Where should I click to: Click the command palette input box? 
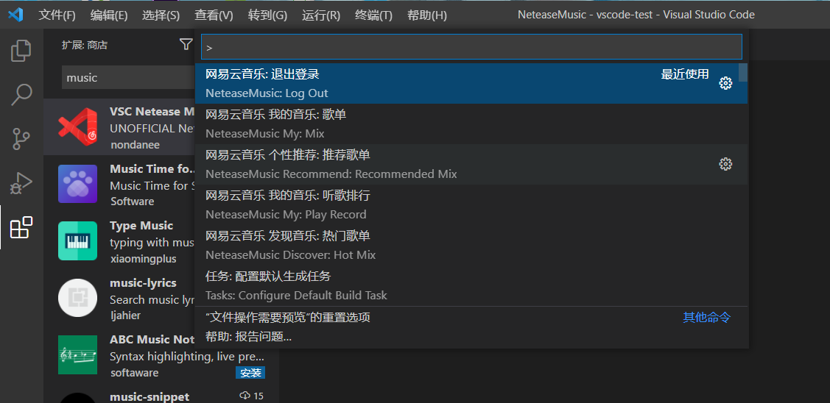pyautogui.click(x=471, y=47)
